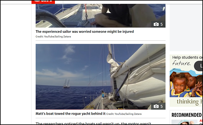Open gallery via camera icon on top photo
Screen dimensions: 203x125
click(x=156, y=24)
